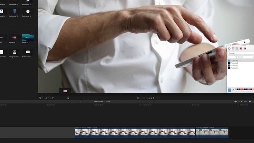Select the Rating 04 title thumbnail
This screenshot has height=143, width=254.
pyautogui.click(x=28, y=37)
